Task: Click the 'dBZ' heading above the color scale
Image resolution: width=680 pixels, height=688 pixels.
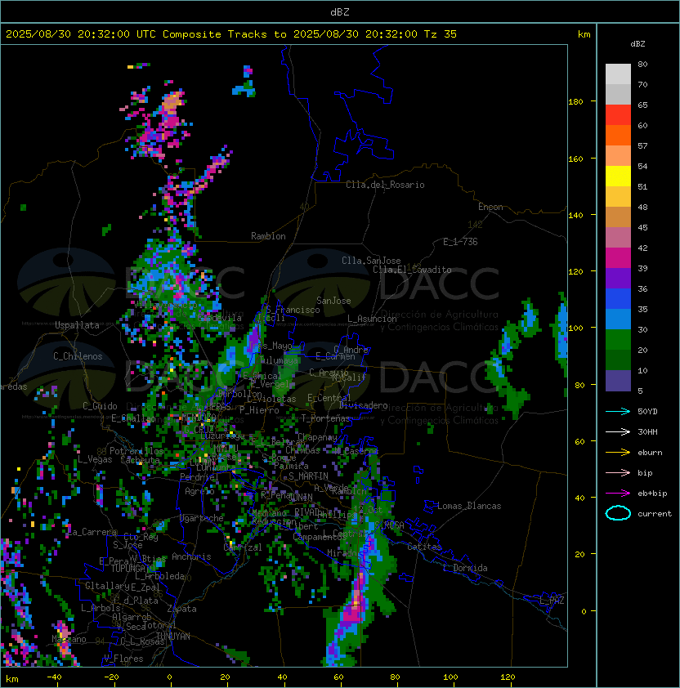Action: pyautogui.click(x=637, y=44)
